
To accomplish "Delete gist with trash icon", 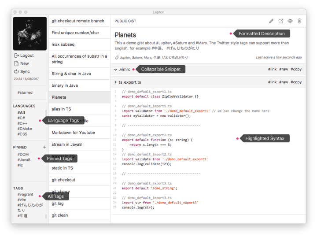I will (x=299, y=21).
